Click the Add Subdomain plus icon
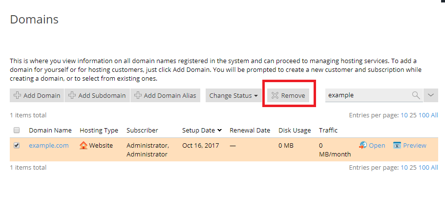Viewport: 445px width, 222px height. tap(72, 96)
